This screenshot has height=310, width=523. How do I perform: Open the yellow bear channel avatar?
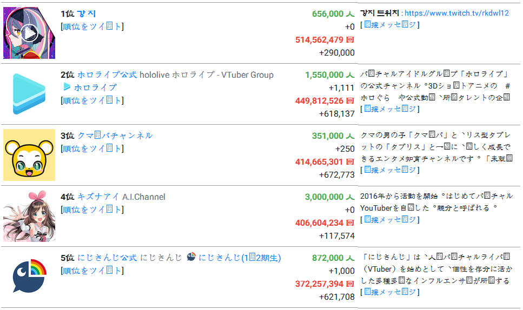(29, 155)
